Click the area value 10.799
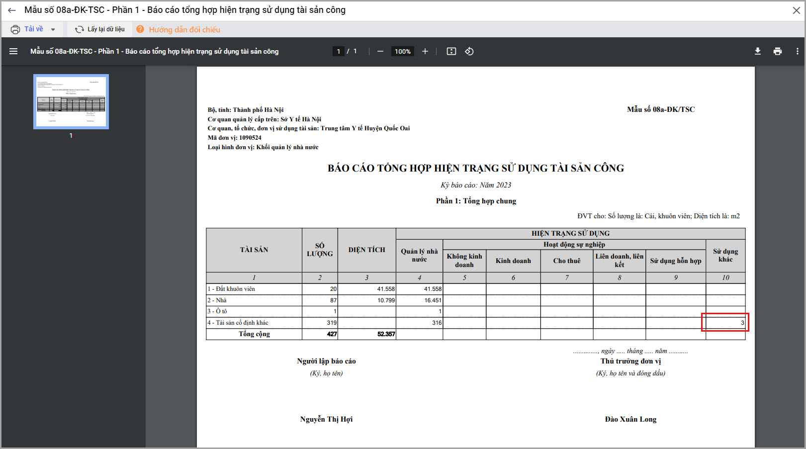 pyautogui.click(x=386, y=300)
